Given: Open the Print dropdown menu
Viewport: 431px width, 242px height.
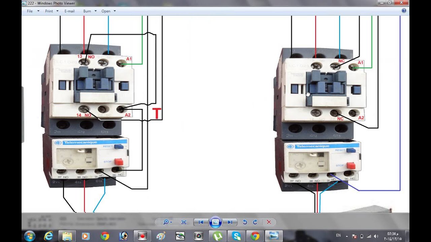Looking at the screenshot, I should pyautogui.click(x=52, y=11).
